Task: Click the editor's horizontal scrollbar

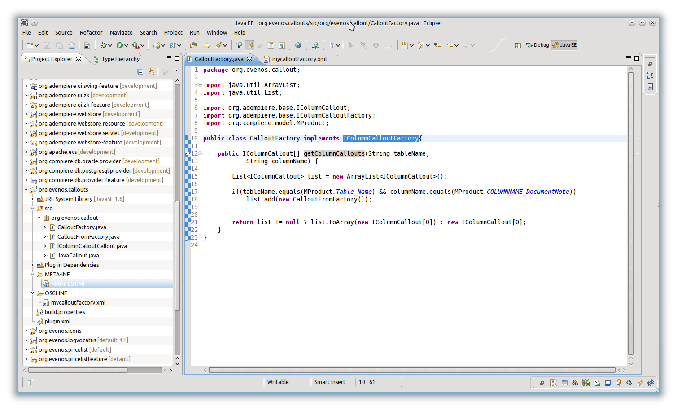Action: (411, 370)
